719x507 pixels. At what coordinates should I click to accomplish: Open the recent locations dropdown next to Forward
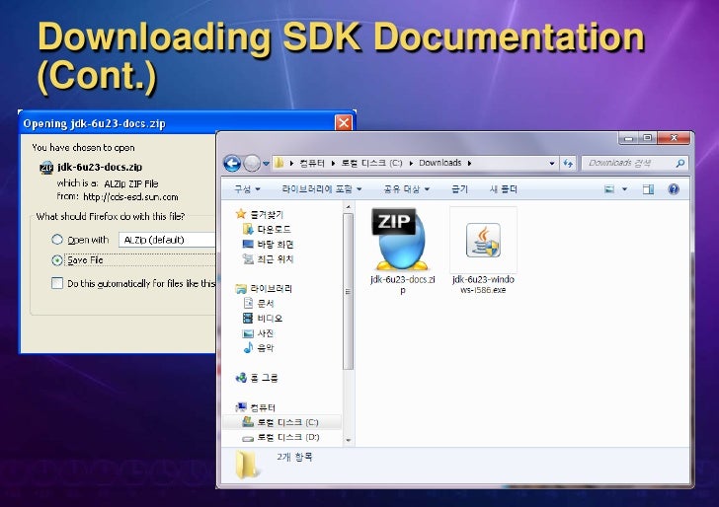point(266,164)
